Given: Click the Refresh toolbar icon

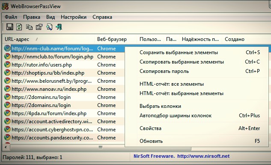Looking at the screenshot, I should (19, 27).
